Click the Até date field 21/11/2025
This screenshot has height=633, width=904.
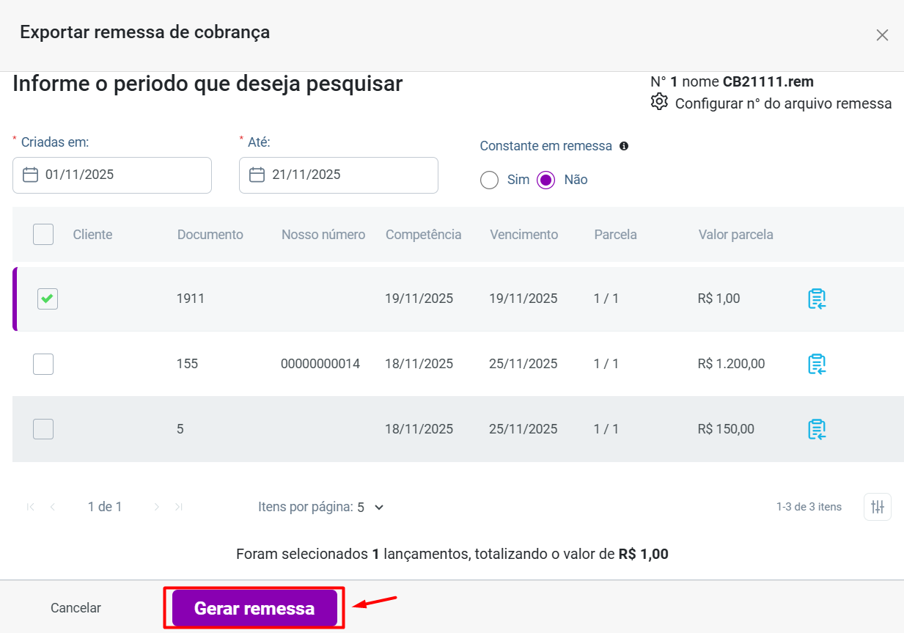[339, 175]
